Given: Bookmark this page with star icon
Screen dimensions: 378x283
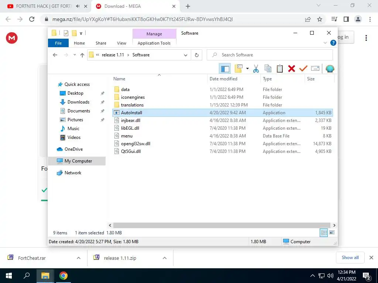Looking at the screenshot, I should click(320, 19).
